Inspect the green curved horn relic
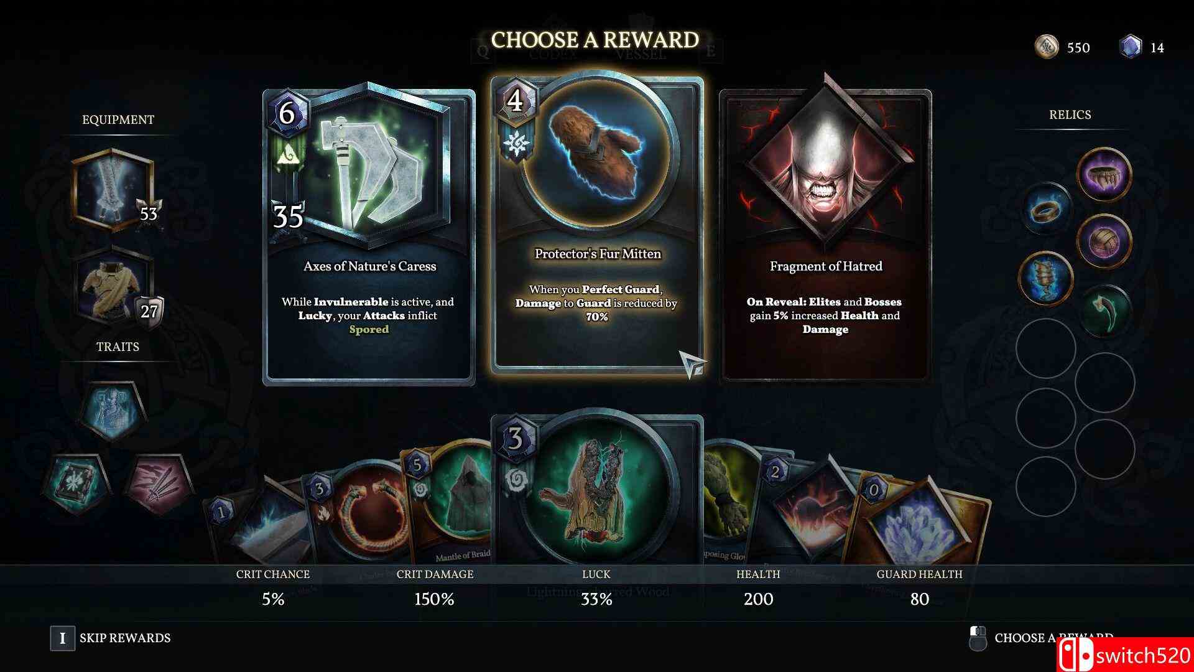1194x672 pixels. [1105, 311]
